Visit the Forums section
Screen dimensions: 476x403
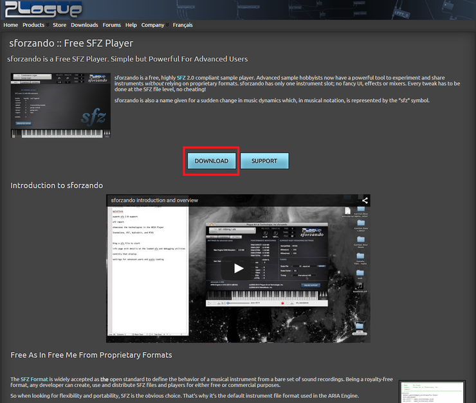point(111,25)
